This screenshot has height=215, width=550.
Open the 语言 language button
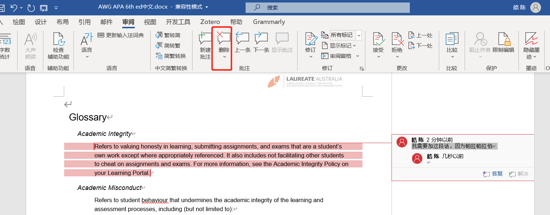click(x=87, y=46)
